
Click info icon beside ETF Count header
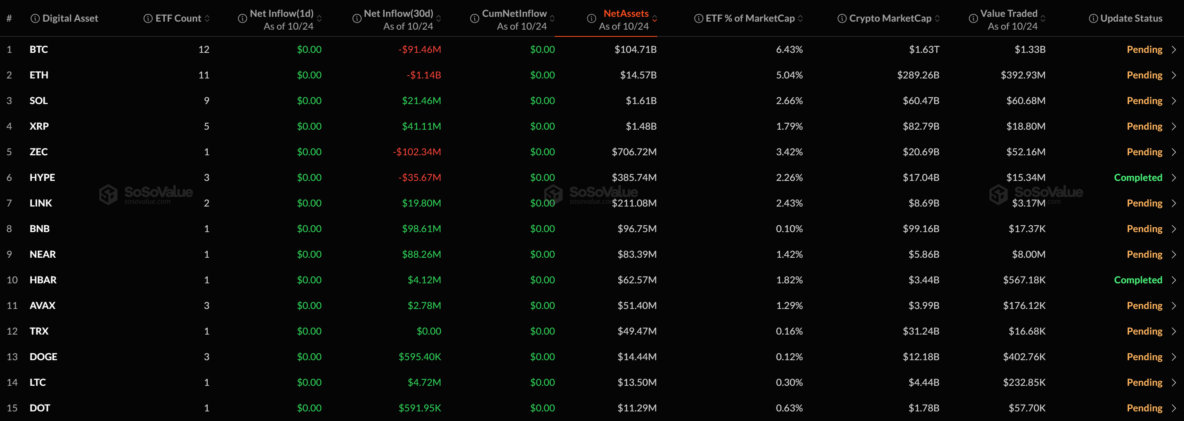pyautogui.click(x=148, y=18)
